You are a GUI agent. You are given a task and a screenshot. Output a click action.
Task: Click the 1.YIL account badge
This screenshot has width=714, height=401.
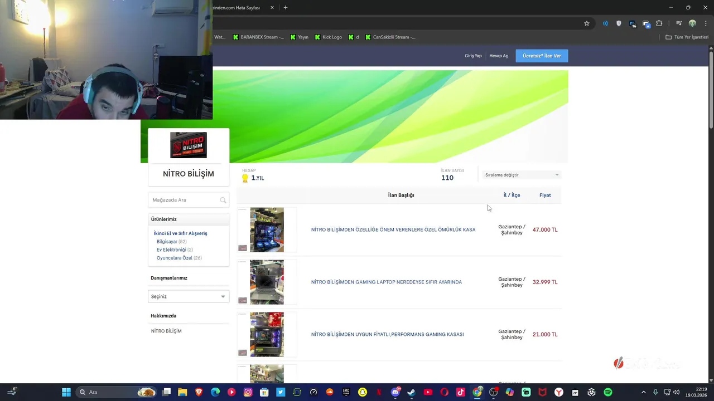[x=253, y=178]
